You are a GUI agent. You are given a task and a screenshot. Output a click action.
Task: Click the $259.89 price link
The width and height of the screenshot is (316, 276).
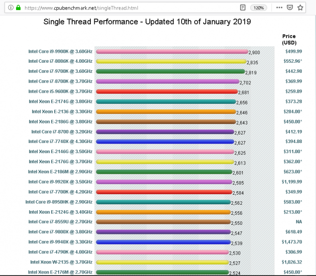coord(293,91)
